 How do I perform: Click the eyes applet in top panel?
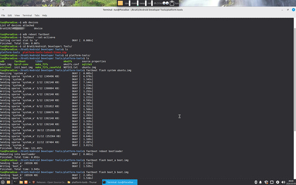tap(165, 3)
